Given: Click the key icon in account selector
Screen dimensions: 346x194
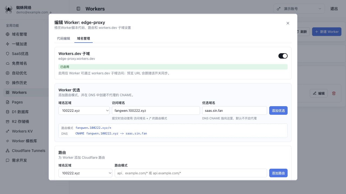Looking at the screenshot, I should 279,9.
